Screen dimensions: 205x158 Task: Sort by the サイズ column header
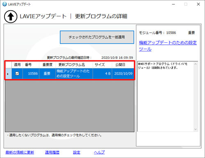pyautogui.click(x=102, y=65)
